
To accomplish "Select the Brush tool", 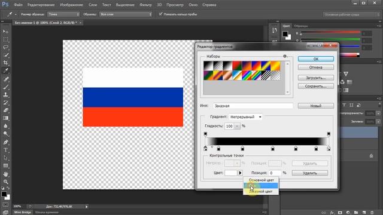I will point(5,87).
